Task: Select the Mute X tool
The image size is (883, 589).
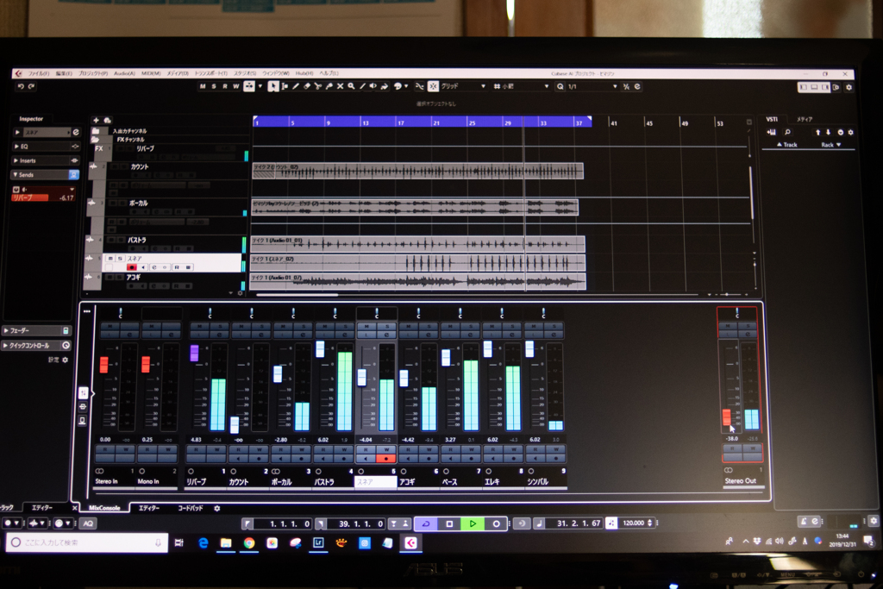Action: coord(340,86)
